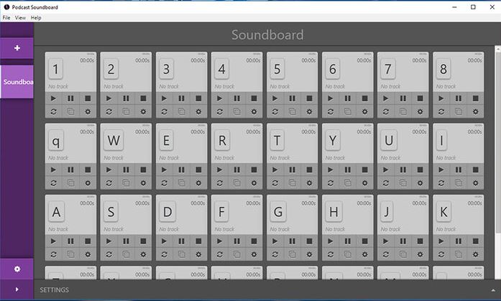This screenshot has height=301, width=501.
Task: Play the track on pad 4
Action: point(219,98)
